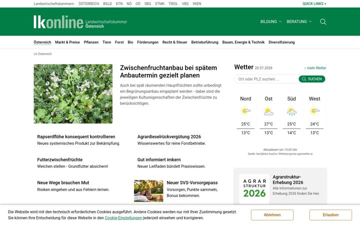Viewport: 360px width, 225px height.
Task: Open the Forst menu
Action: (x=119, y=42)
